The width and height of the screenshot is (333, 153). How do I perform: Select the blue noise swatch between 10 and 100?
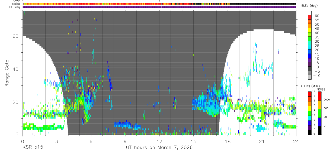(x=319, y=122)
